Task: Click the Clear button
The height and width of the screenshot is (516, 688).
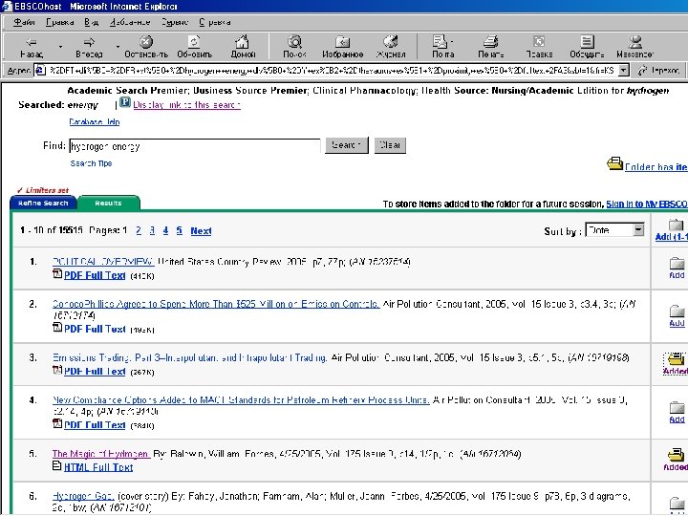Action: pos(390,145)
